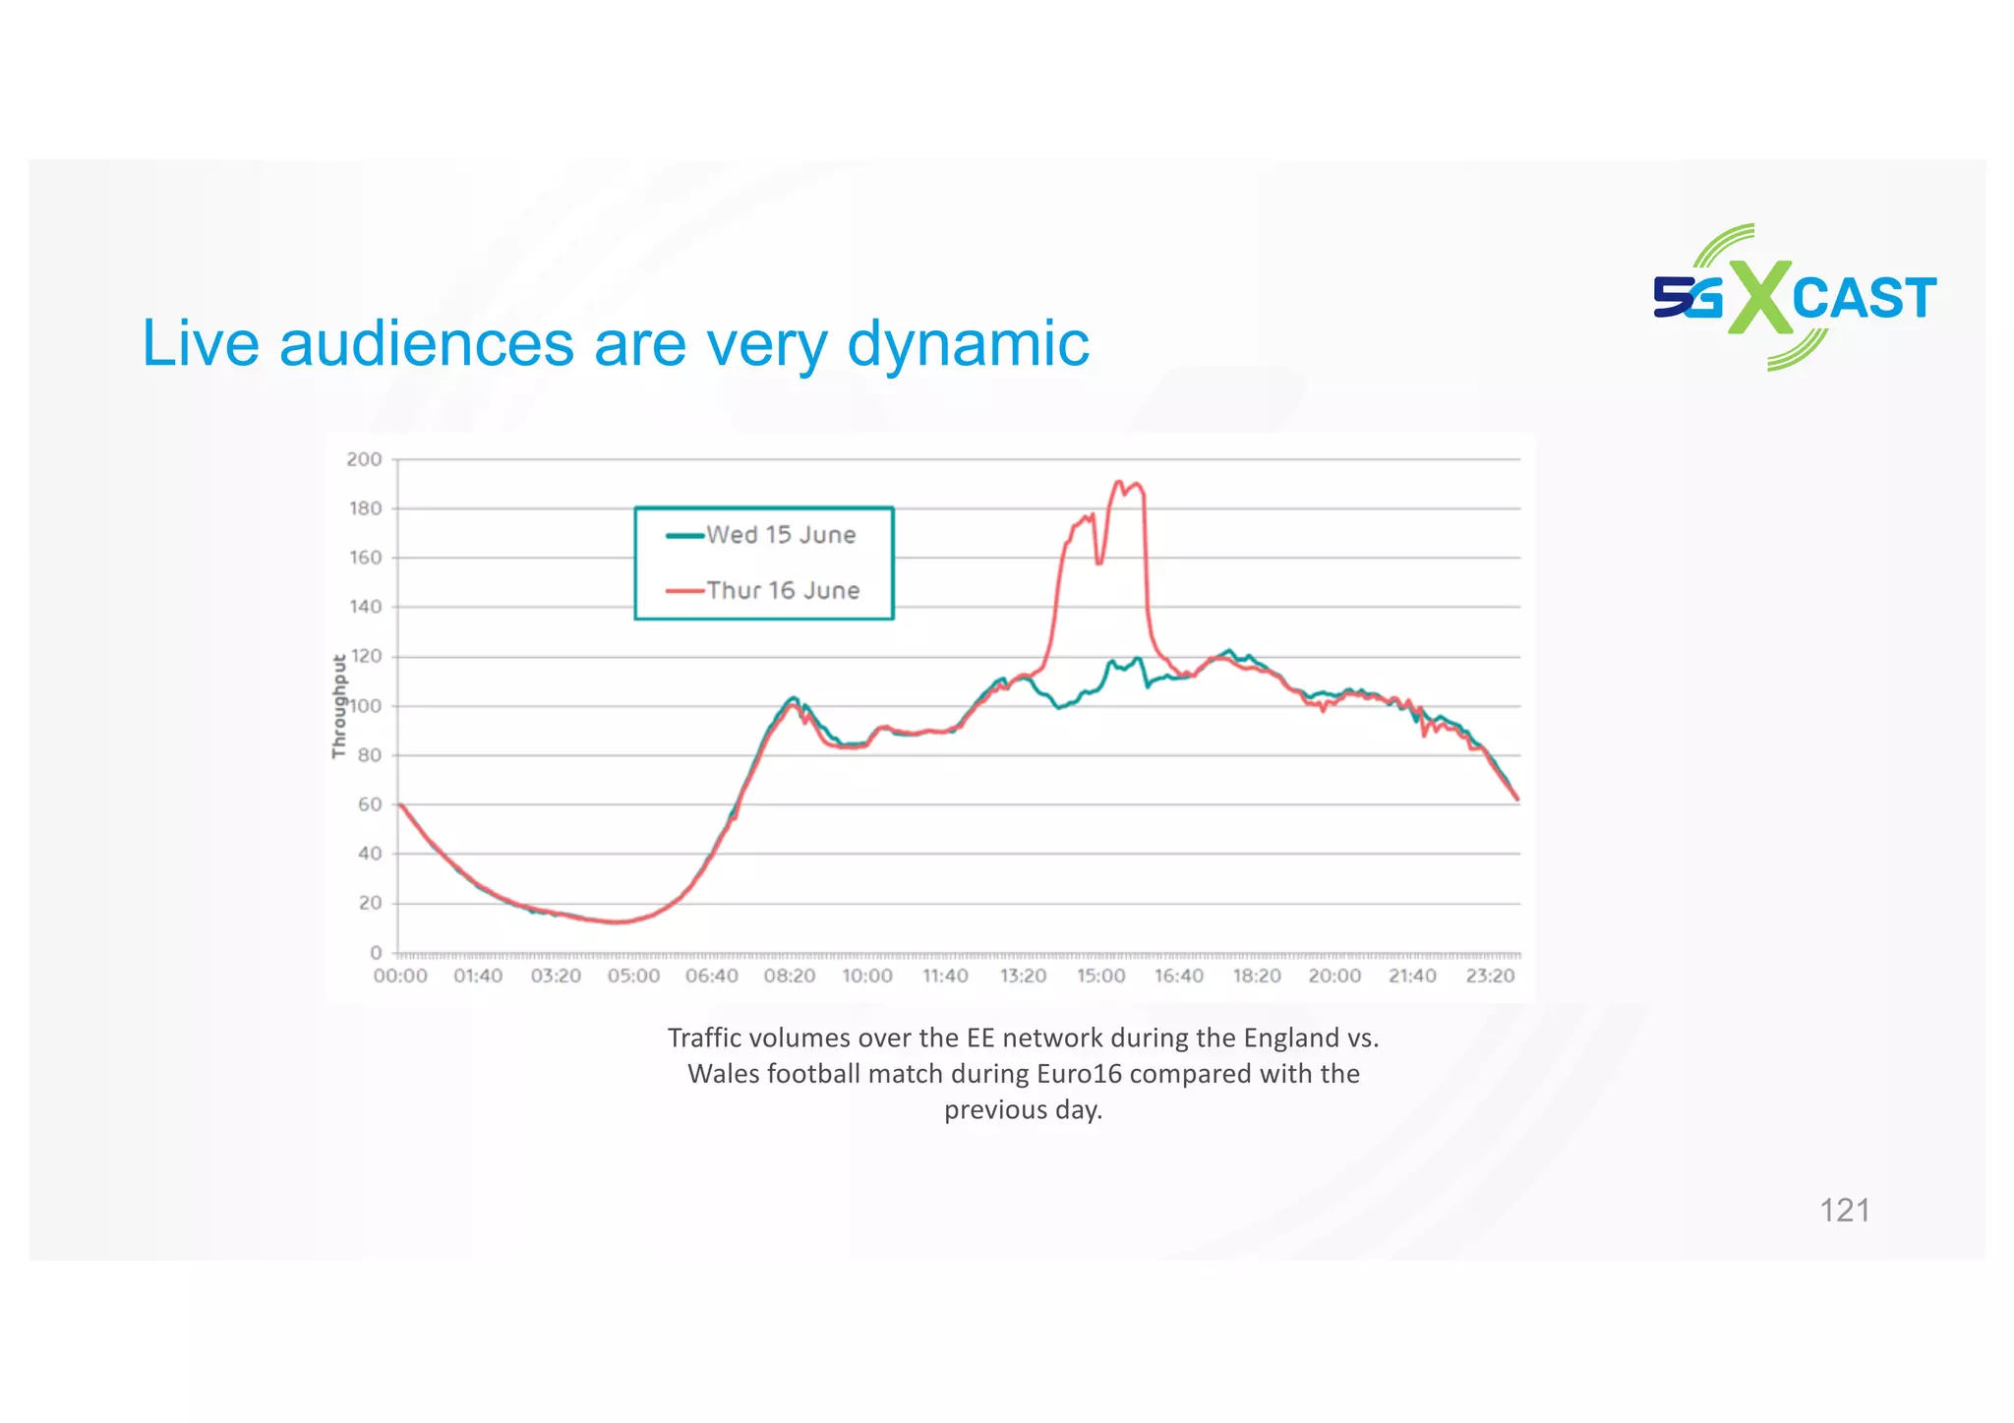Viewport: 2014px width, 1423px height.
Task: Click the 11:40 time axis label
Action: point(945,976)
